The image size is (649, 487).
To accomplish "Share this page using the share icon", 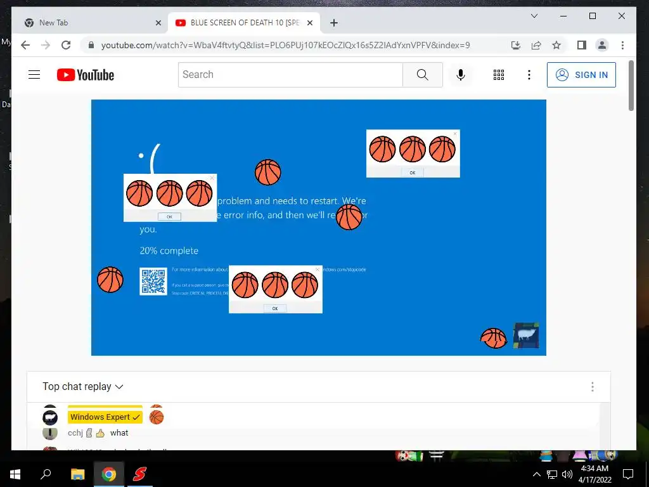I will [536, 45].
